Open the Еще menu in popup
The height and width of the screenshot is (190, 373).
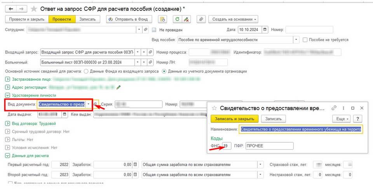coord(342,119)
